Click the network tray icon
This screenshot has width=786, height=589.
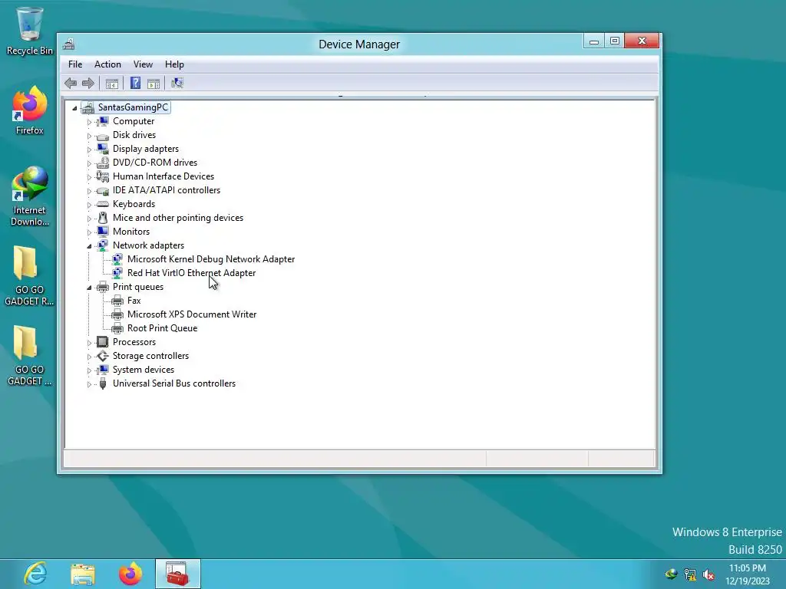point(690,574)
